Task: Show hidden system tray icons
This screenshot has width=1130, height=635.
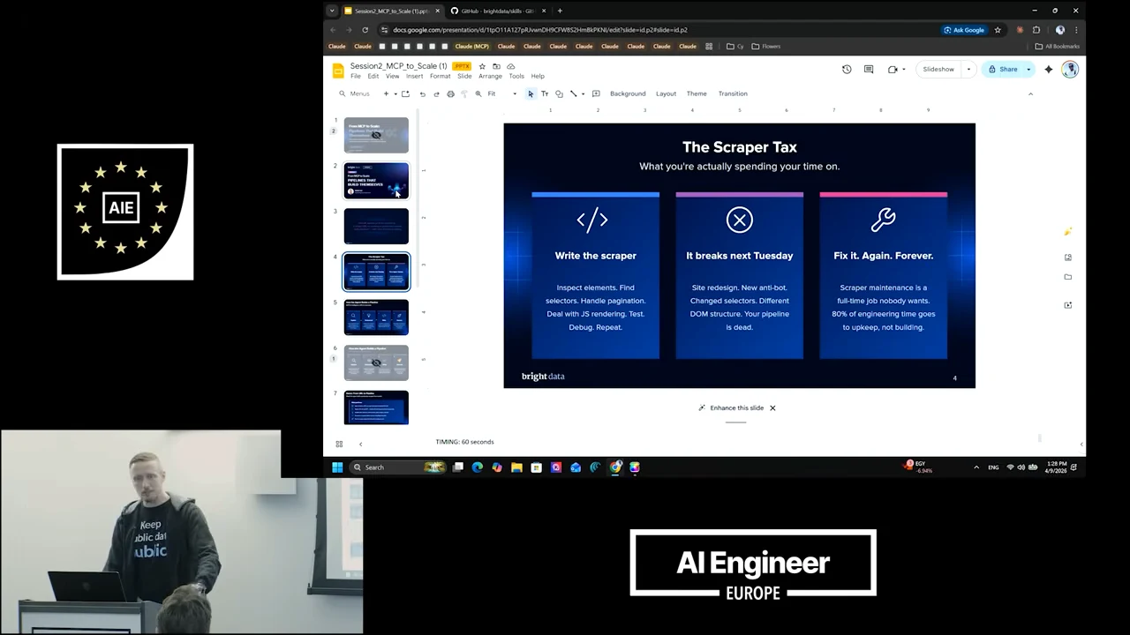Action: pos(976,467)
